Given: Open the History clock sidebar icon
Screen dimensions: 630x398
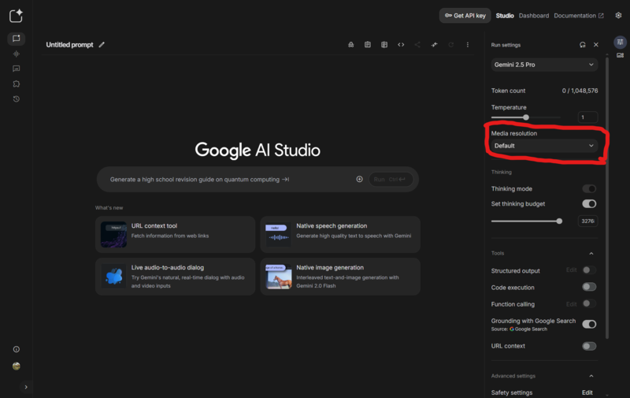Looking at the screenshot, I should tap(16, 99).
